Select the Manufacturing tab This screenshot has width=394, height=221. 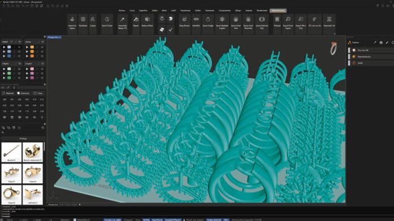(x=278, y=11)
